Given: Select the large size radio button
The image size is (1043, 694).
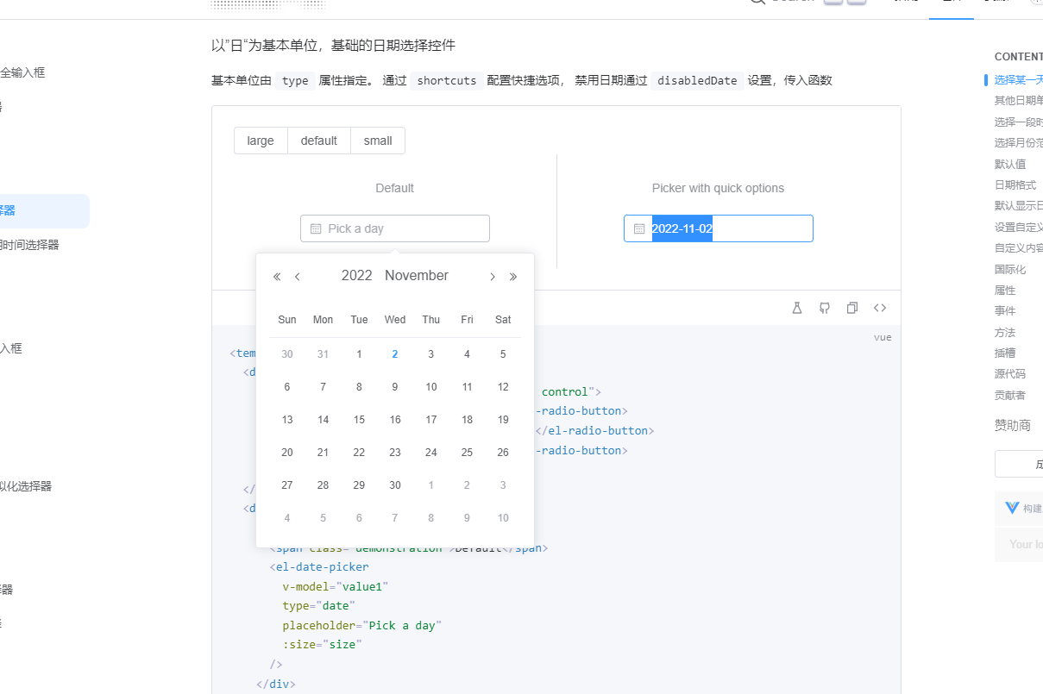Looking at the screenshot, I should click(x=261, y=140).
